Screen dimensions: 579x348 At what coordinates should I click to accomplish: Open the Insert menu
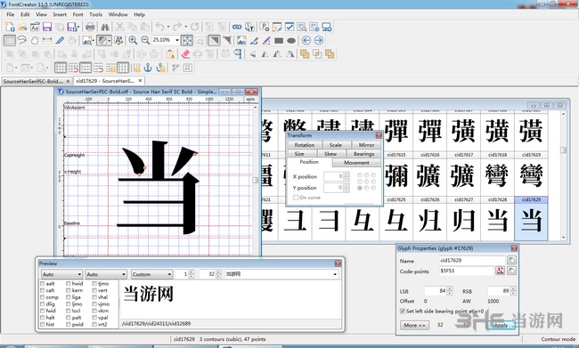coord(60,14)
